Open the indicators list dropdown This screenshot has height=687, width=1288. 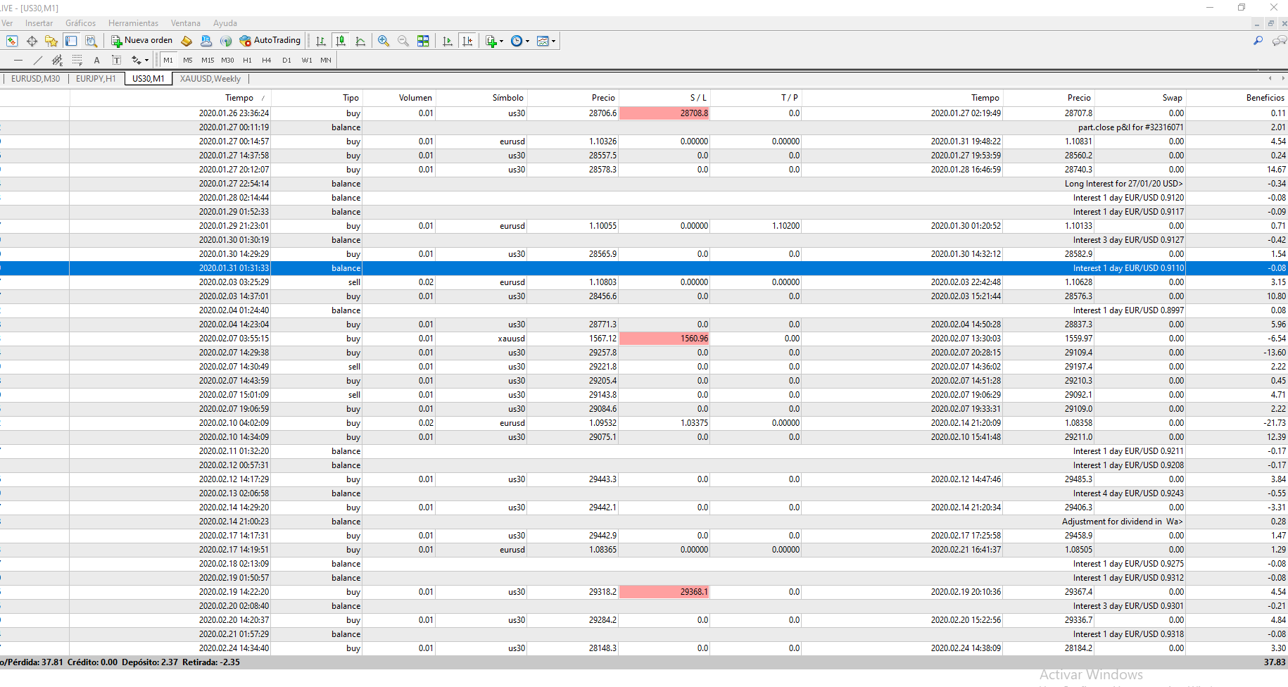tap(494, 41)
